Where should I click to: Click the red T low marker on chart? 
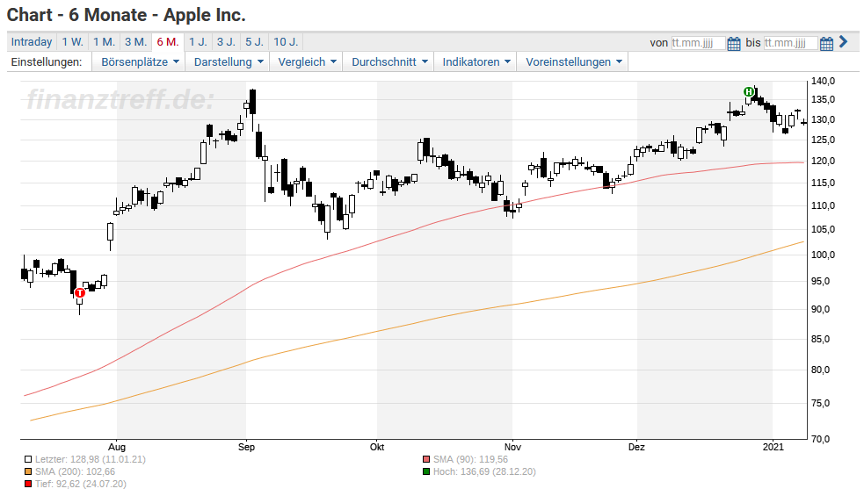click(x=79, y=293)
